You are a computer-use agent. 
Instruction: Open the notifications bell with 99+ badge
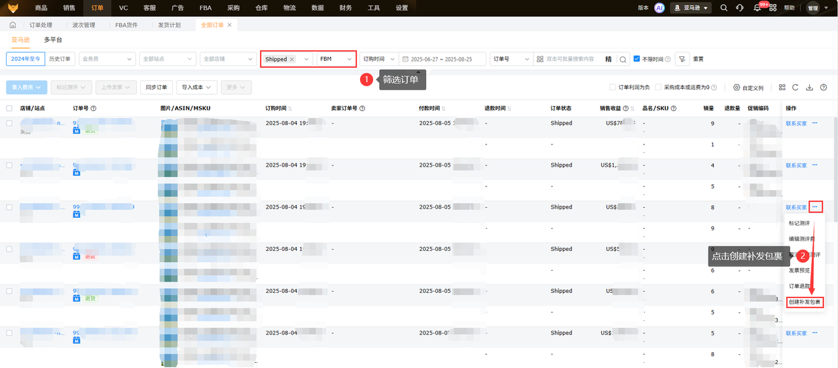click(757, 8)
